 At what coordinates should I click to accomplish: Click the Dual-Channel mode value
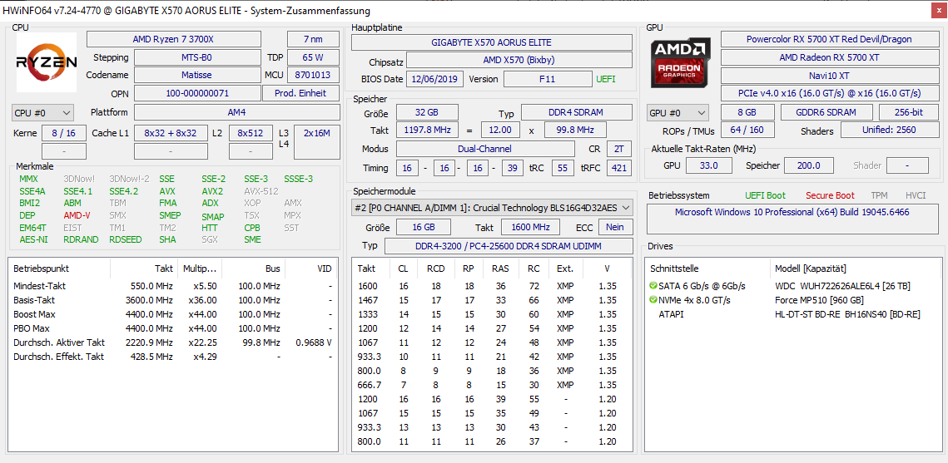click(485, 149)
